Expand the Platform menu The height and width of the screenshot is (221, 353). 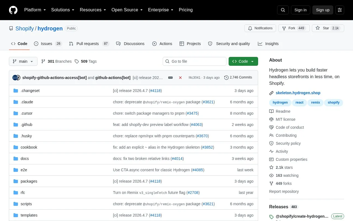pyautogui.click(x=35, y=10)
